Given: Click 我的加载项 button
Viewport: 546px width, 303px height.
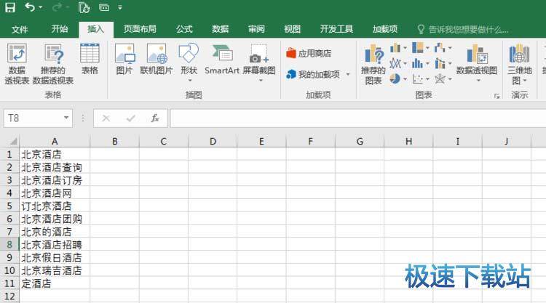Looking at the screenshot, I should click(313, 74).
